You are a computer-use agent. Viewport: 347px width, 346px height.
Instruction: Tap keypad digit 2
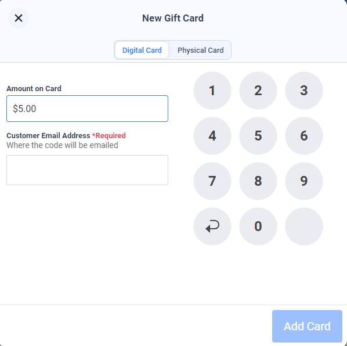(x=258, y=91)
